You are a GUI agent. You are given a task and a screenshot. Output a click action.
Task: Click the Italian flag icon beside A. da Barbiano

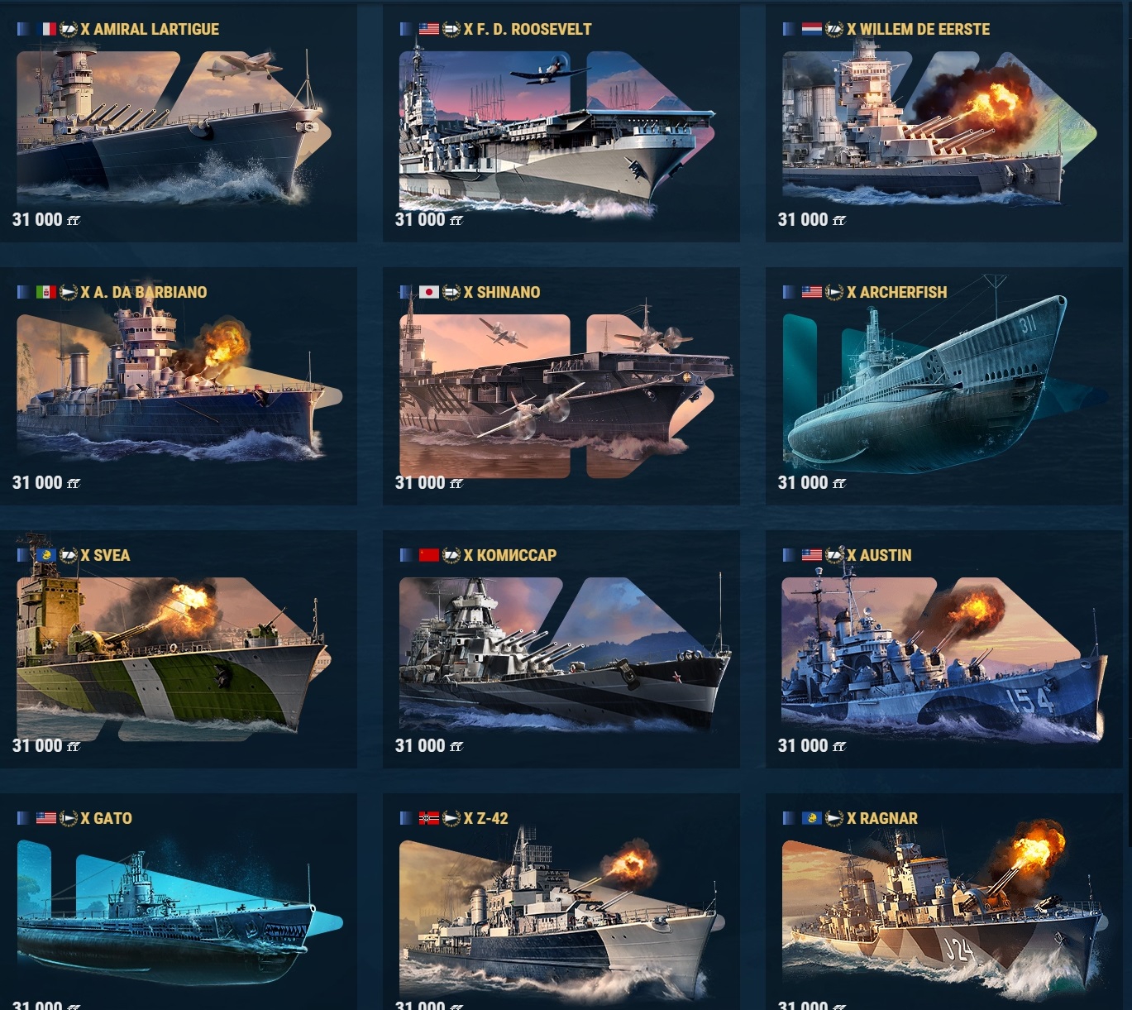[46, 292]
